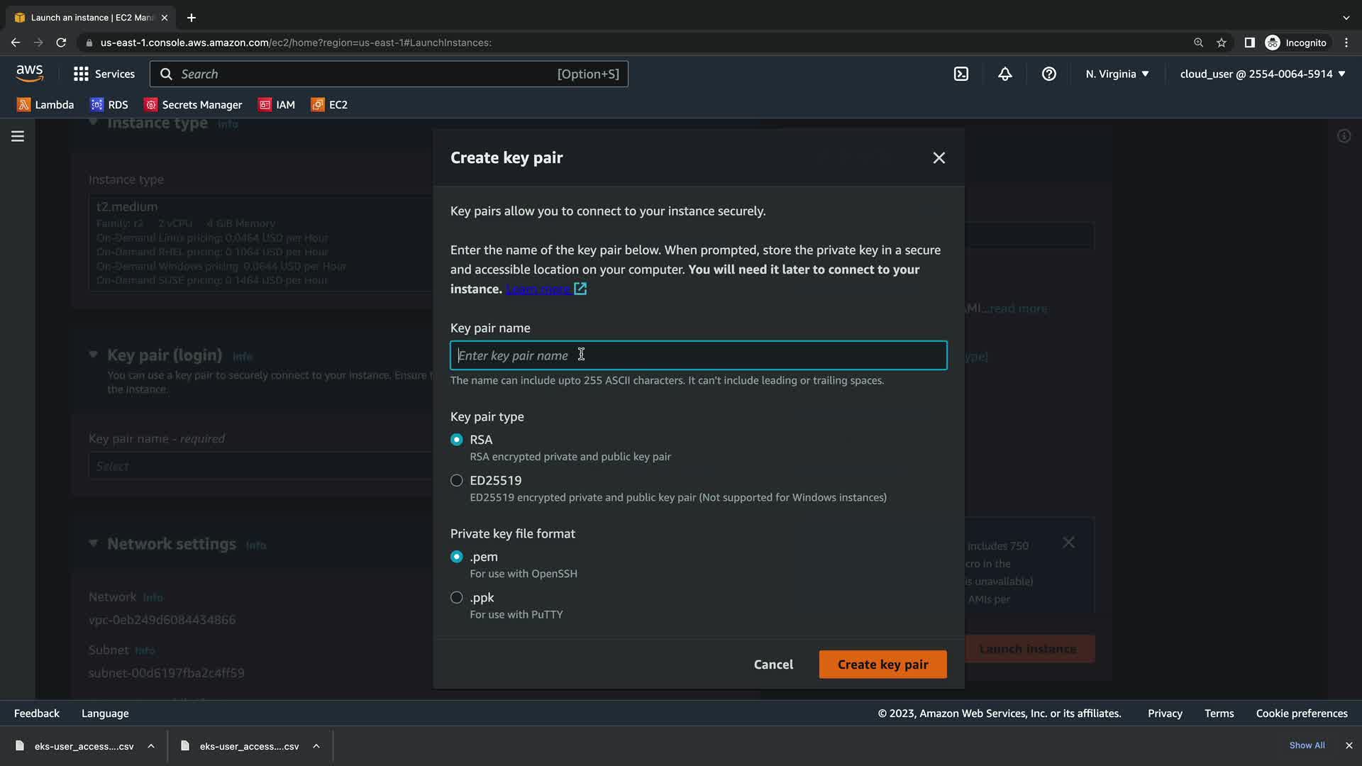1362x766 pixels.
Task: Expand the cloud_user account menu
Action: click(x=1263, y=74)
